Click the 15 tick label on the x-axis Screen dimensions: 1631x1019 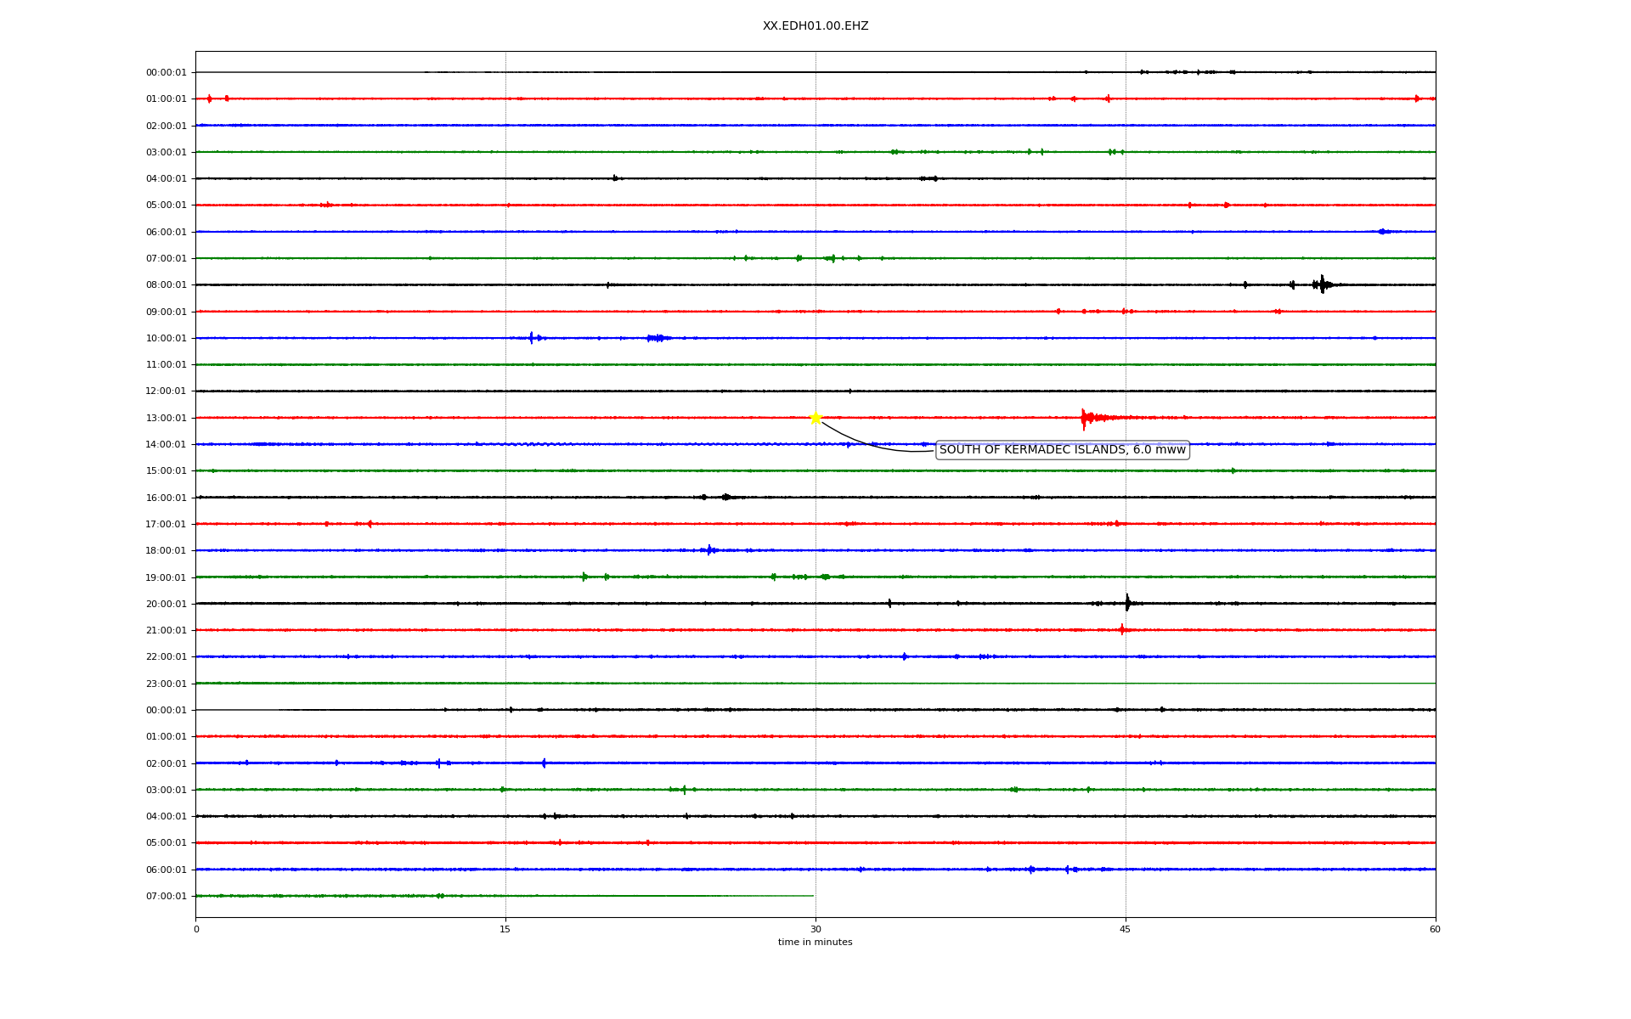point(505,929)
